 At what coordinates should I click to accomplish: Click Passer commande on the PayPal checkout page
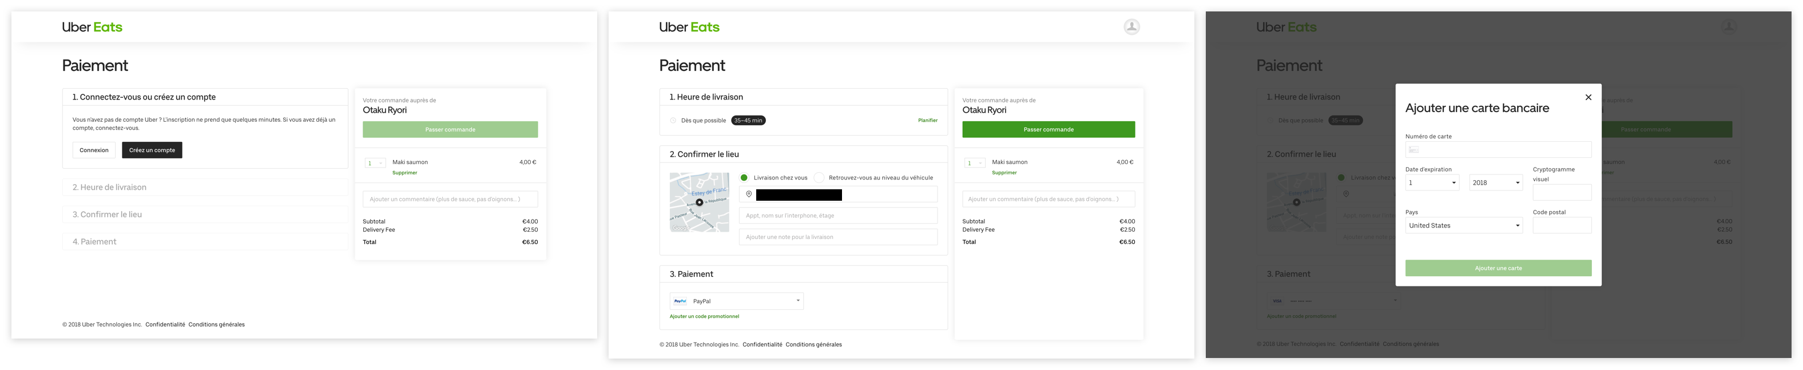1049,129
